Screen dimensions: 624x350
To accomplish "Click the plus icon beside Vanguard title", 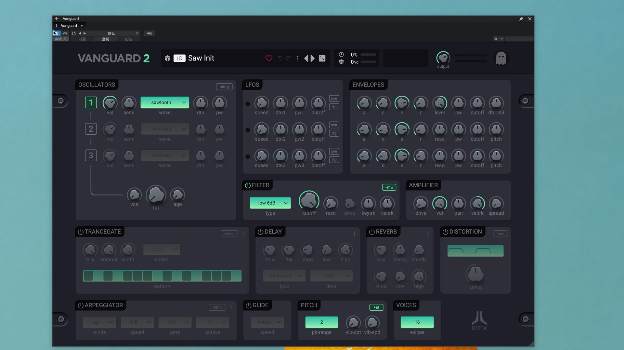I will 57,19.
